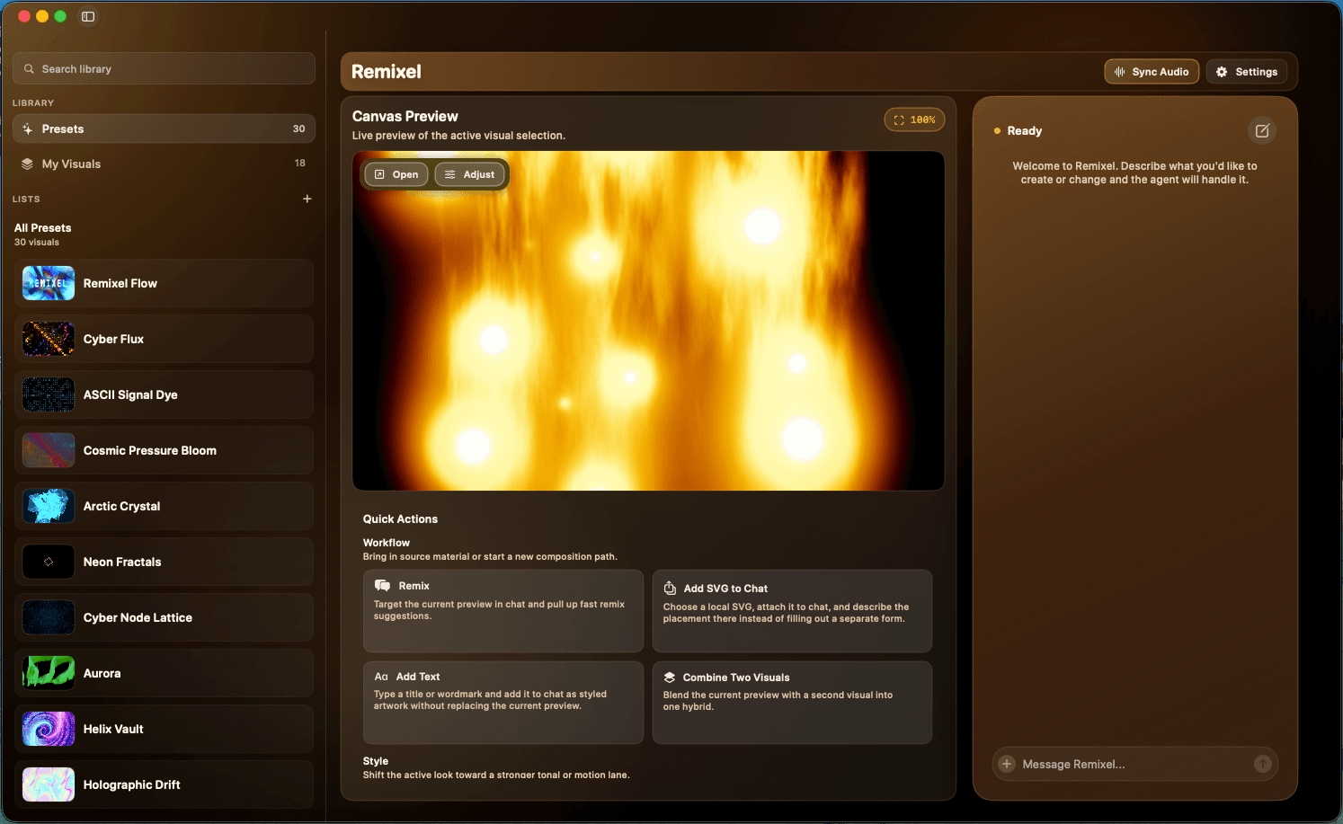The image size is (1343, 824).
Task: Click the 100% zoom button
Action: [914, 120]
